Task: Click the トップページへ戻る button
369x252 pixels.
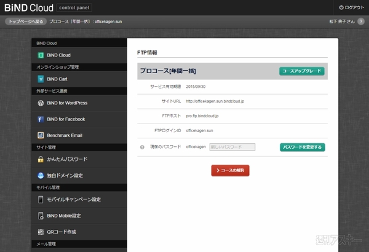Action: [26, 22]
